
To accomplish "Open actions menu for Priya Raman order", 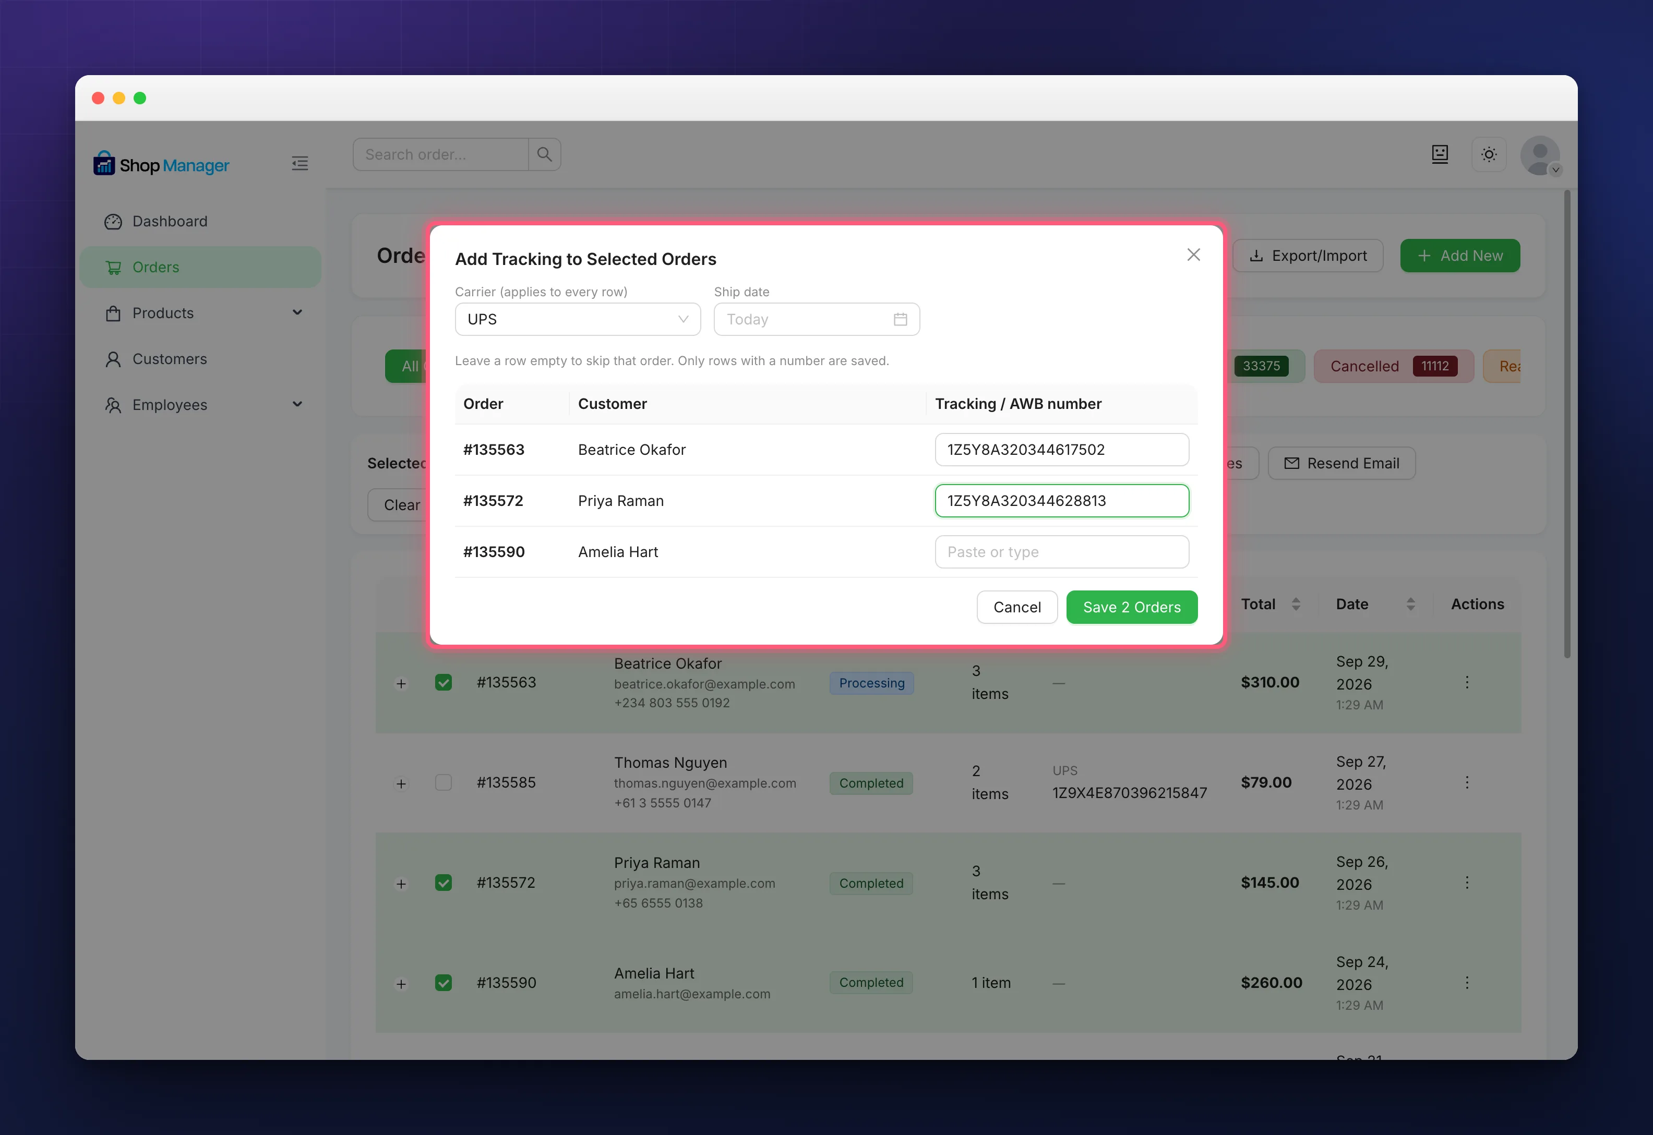I will [1466, 883].
